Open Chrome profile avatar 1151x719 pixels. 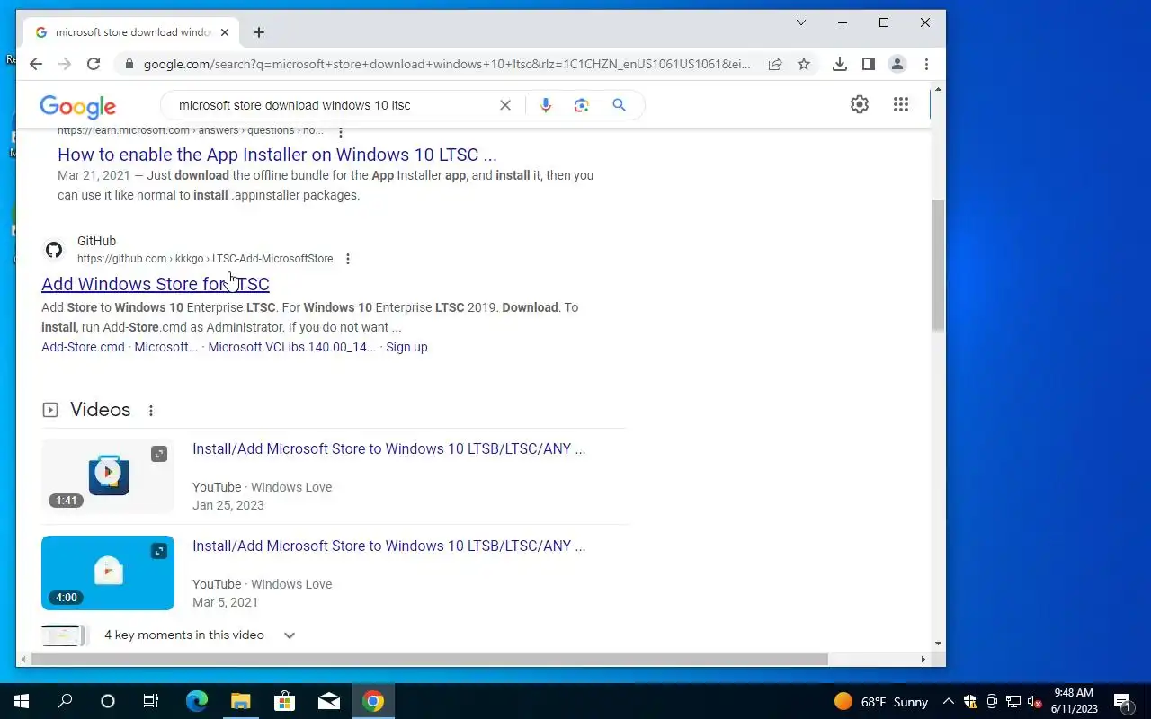[897, 64]
